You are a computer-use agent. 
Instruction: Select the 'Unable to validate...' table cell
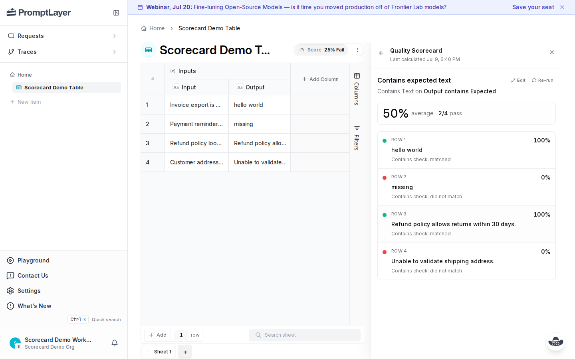(x=260, y=162)
